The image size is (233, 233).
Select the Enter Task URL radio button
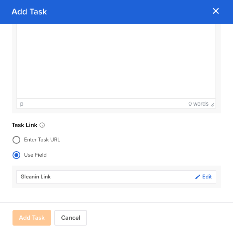coord(16,140)
